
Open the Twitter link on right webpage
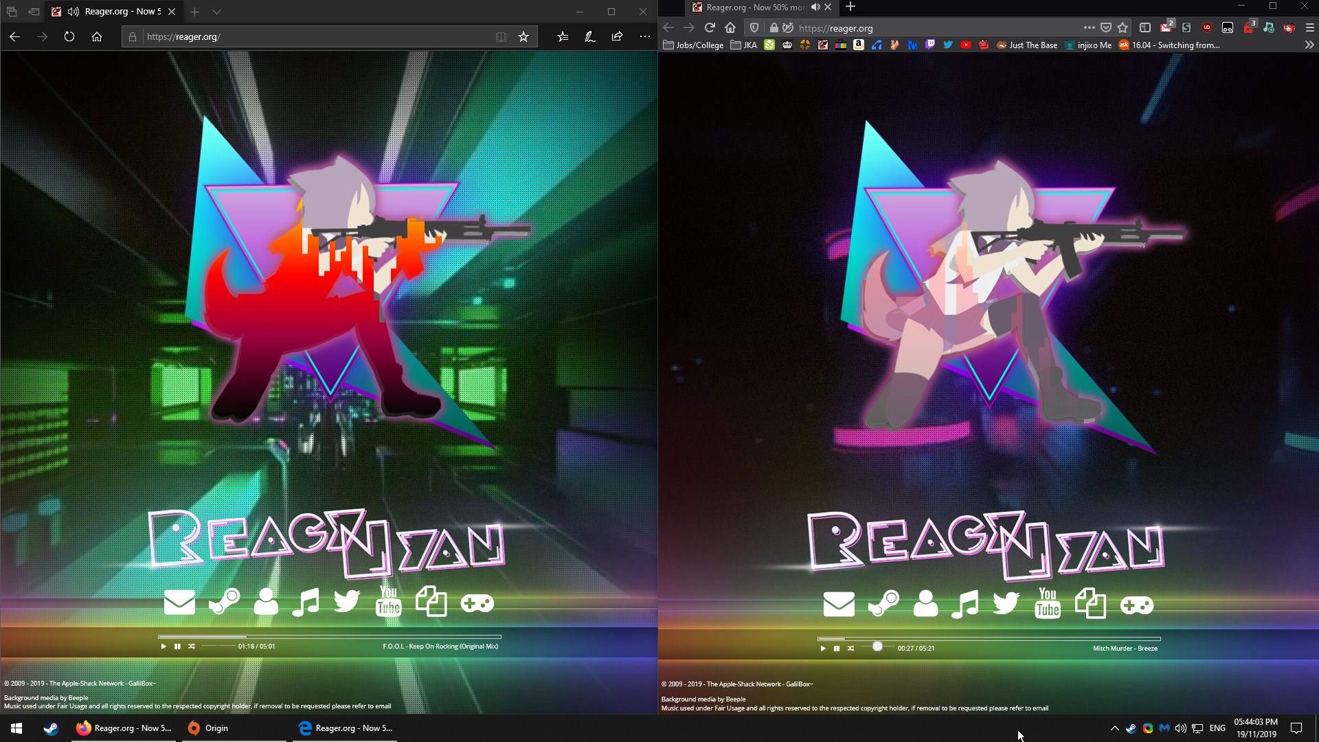(x=1006, y=605)
